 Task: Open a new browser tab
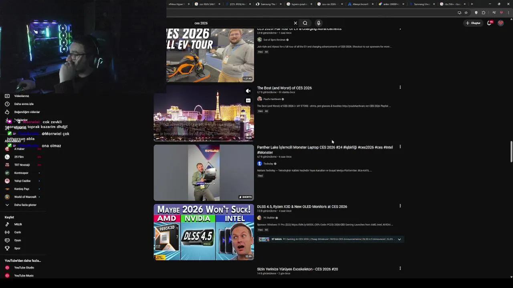click(472, 4)
